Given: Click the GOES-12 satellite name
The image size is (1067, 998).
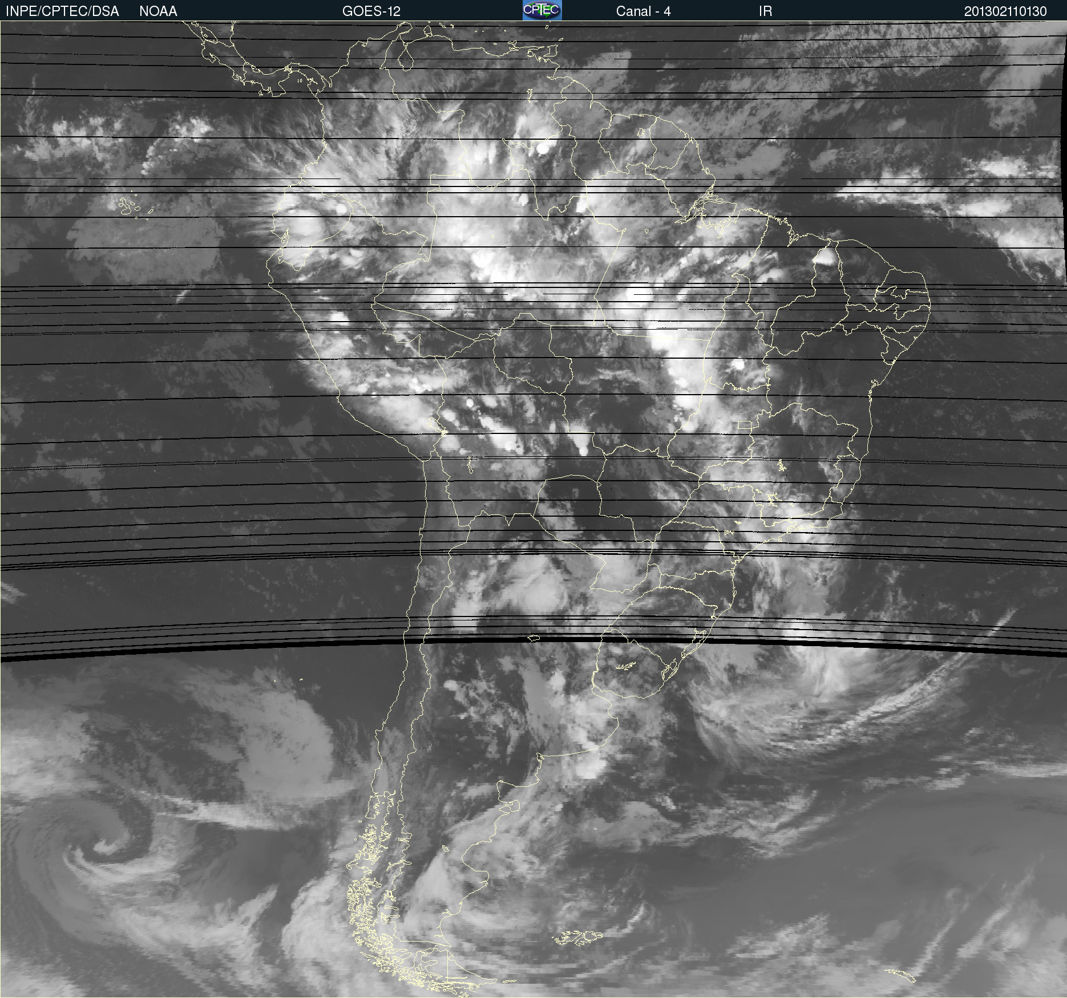Looking at the screenshot, I should (x=371, y=11).
